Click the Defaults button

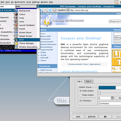(92, 117)
